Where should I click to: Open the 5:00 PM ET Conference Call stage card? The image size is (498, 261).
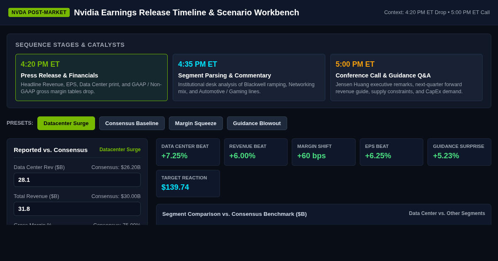coord(406,77)
